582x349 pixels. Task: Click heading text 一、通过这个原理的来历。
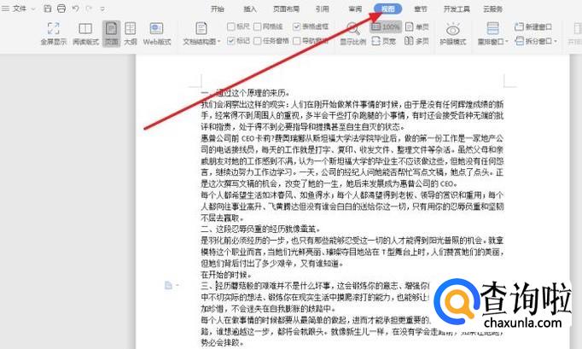coord(246,92)
